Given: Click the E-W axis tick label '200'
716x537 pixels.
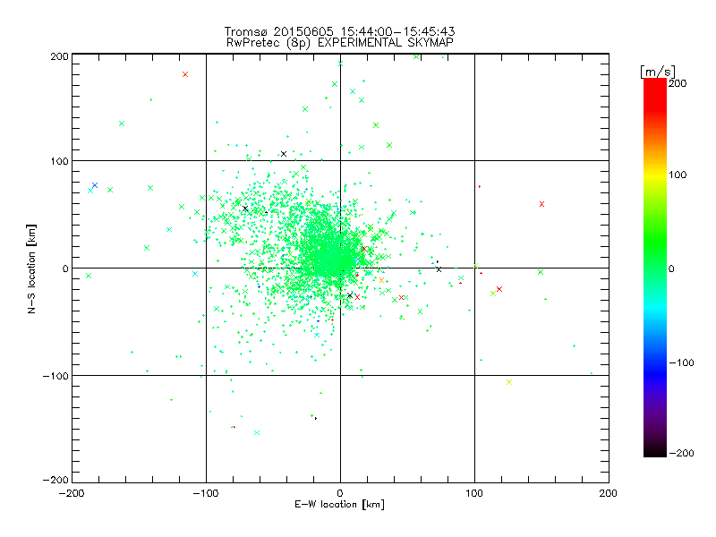Looking at the screenshot, I should (x=609, y=494).
